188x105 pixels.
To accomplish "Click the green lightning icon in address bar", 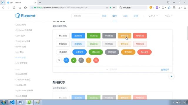I will 110,8.
